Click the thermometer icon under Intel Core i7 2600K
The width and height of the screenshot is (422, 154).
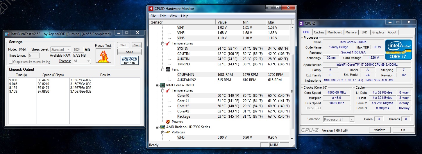point(168,90)
